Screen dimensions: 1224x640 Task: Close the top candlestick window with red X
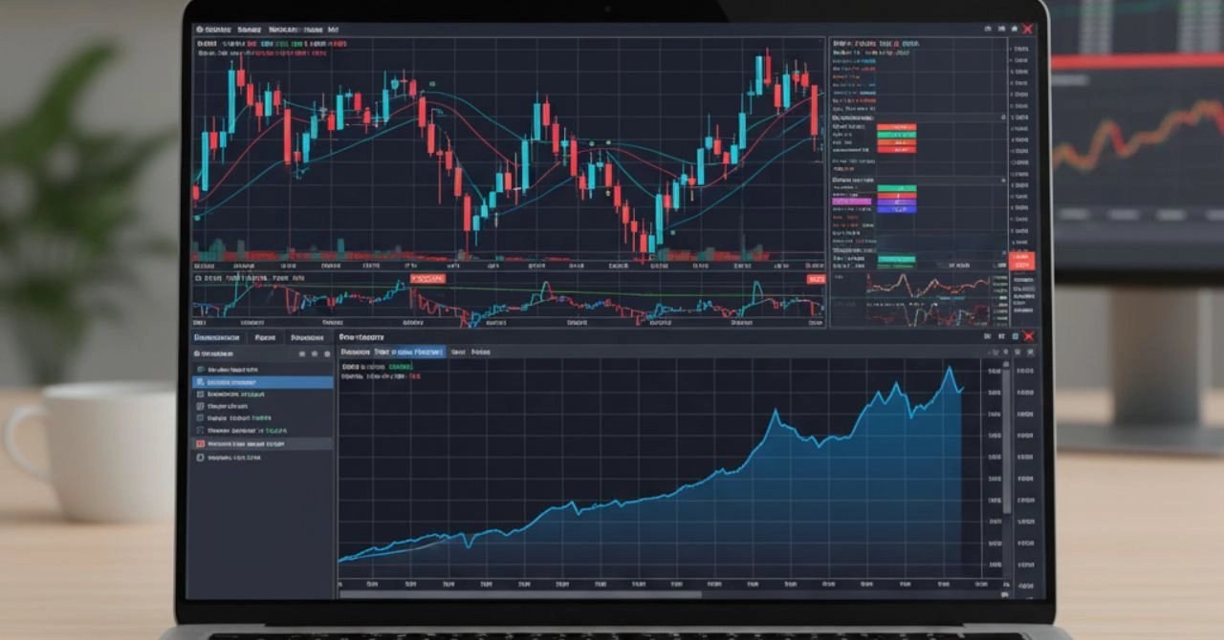1028,30
